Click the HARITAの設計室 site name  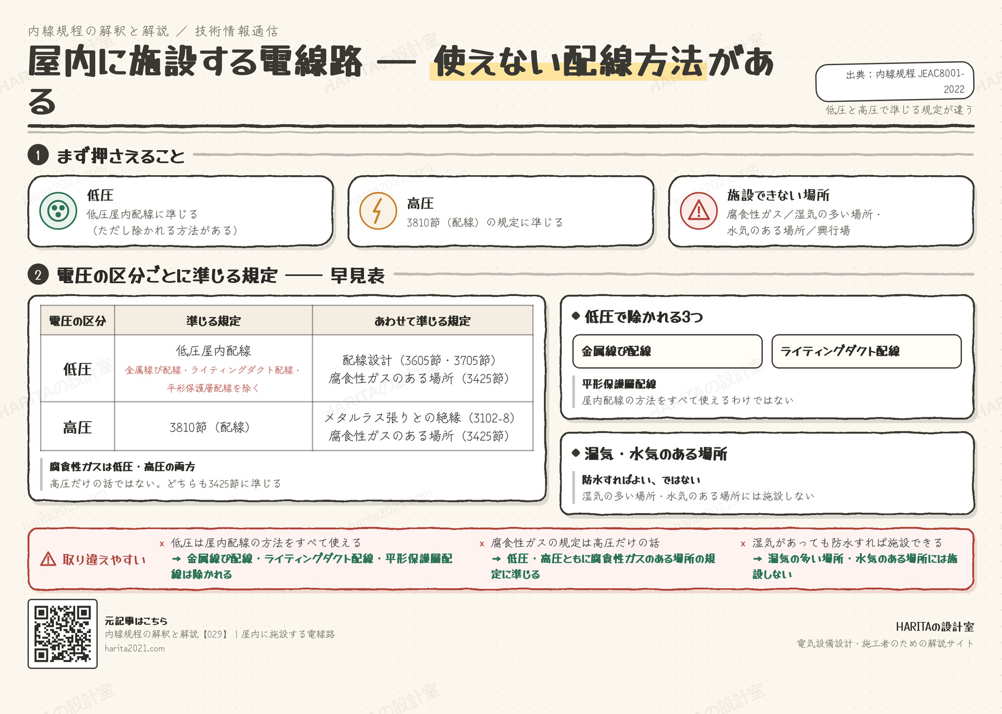(x=935, y=627)
